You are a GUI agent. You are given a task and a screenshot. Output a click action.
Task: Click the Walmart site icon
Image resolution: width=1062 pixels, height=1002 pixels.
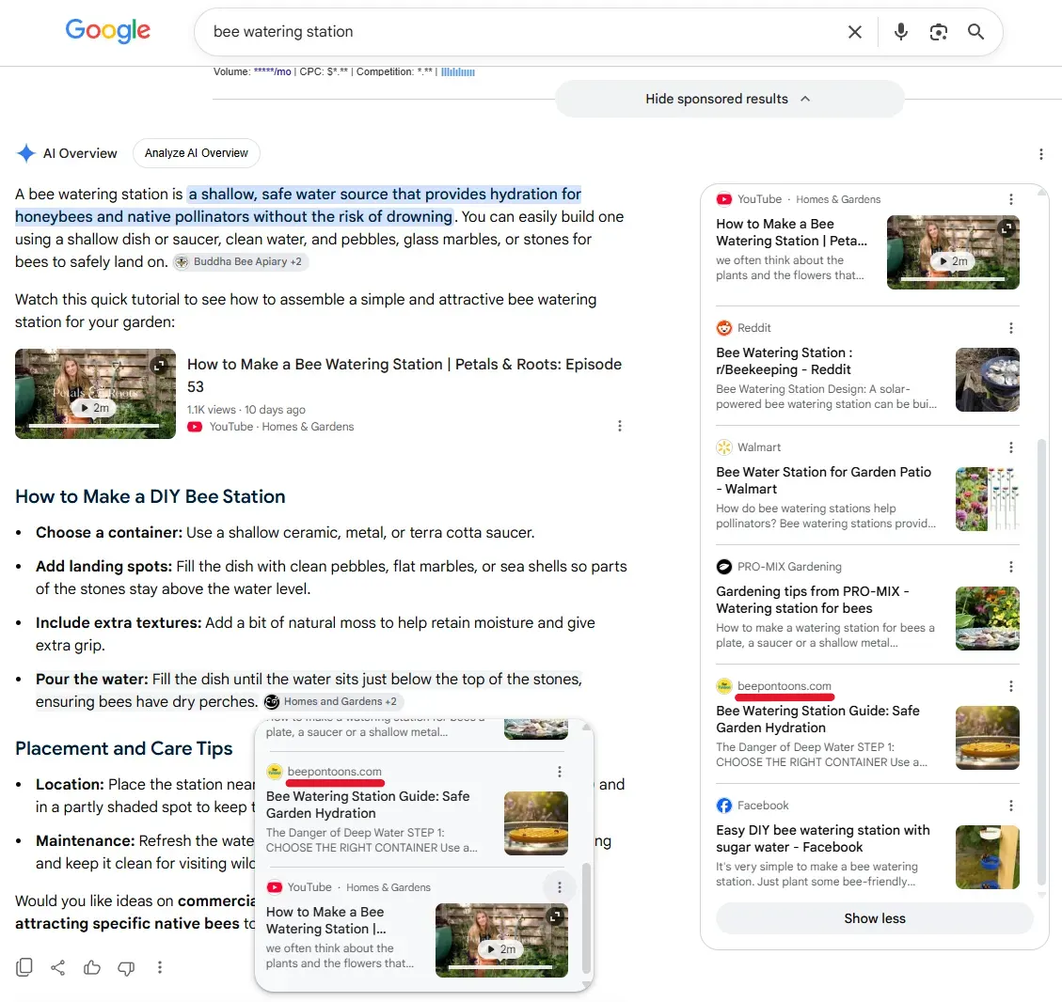point(724,447)
